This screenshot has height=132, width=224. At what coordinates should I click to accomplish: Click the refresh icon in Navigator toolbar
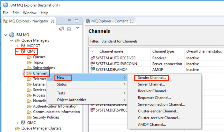pos(62,29)
